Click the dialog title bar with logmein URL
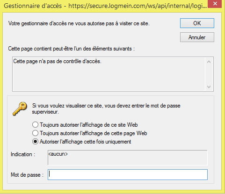The height and width of the screenshot is (194, 225). coord(105,6)
